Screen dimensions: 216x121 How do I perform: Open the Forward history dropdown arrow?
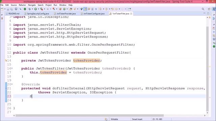pos(125,9)
